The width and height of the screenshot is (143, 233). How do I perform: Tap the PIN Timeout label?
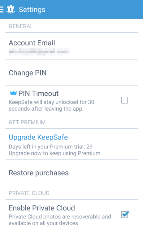38,94
